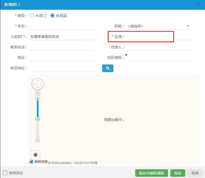Screen dimensions: 205x178
Task: Click the 区域 selection field
Action: (x=158, y=37)
